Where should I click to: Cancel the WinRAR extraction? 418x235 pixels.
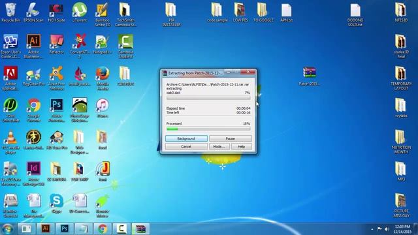(186, 146)
